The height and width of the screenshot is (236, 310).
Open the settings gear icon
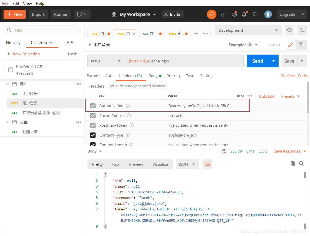coord(234,14)
